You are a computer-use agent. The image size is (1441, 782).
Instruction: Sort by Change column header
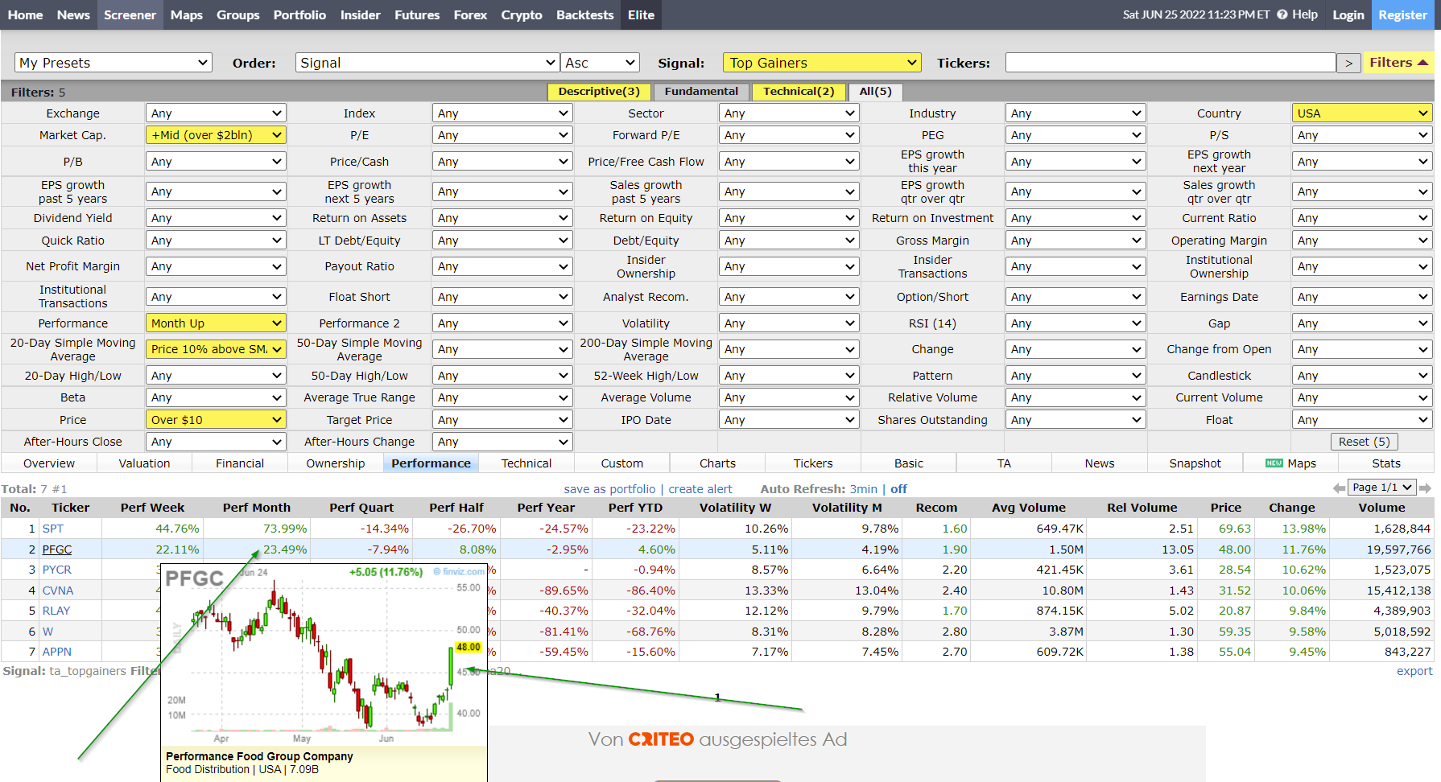coord(1291,508)
